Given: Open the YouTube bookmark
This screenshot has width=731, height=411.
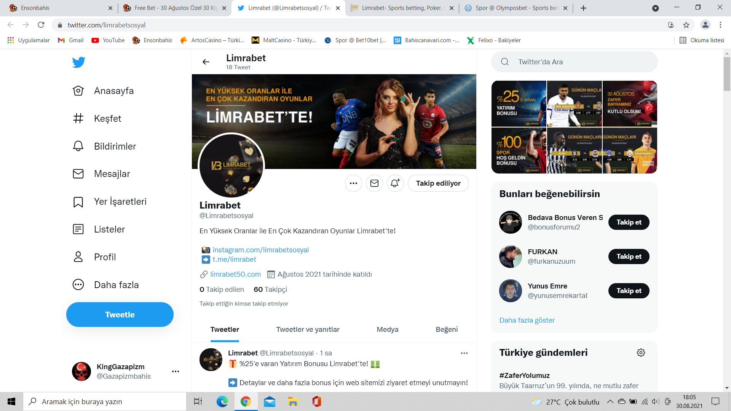Looking at the screenshot, I should pos(108,40).
